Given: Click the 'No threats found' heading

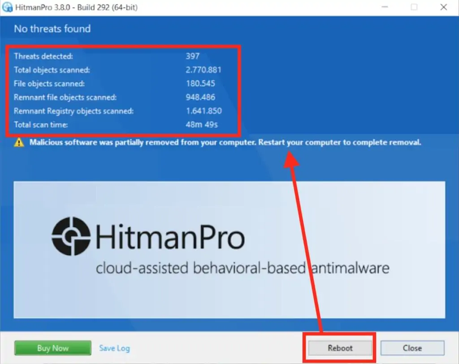Looking at the screenshot, I should 52,29.
